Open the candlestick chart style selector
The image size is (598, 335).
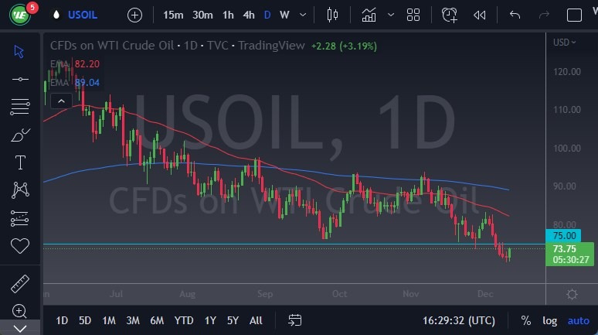333,15
